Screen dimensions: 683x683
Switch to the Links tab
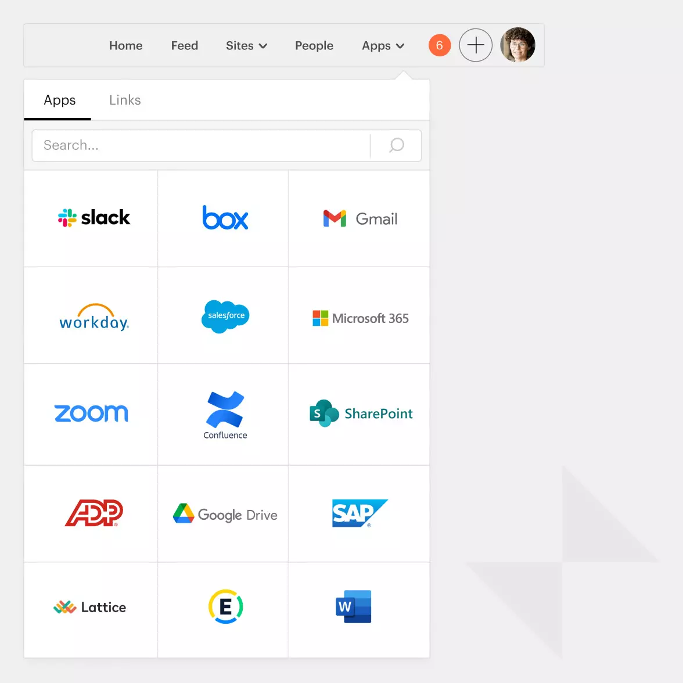[124, 100]
